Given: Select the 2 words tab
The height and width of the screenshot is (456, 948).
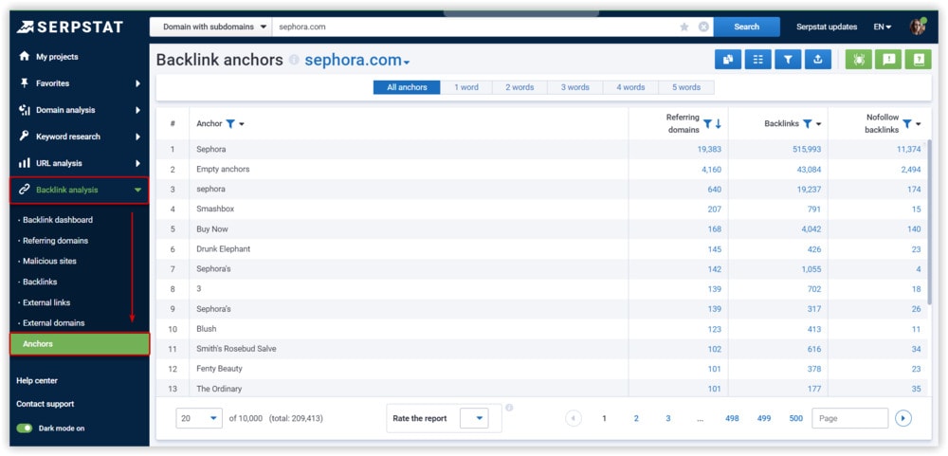Looking at the screenshot, I should (x=520, y=87).
